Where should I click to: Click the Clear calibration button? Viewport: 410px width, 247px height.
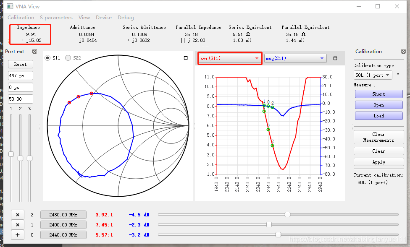pos(378,151)
